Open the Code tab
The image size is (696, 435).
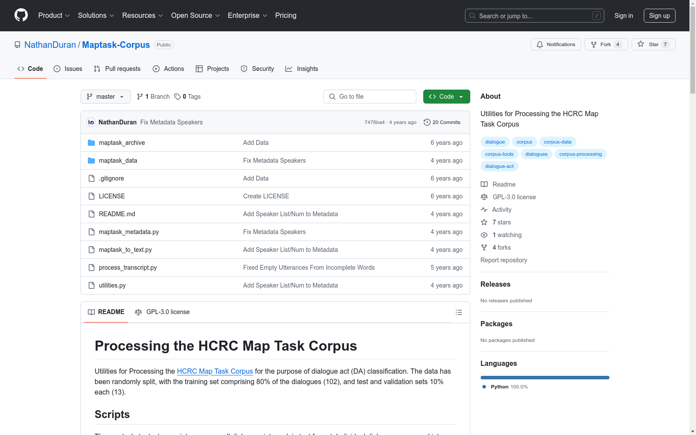(30, 69)
